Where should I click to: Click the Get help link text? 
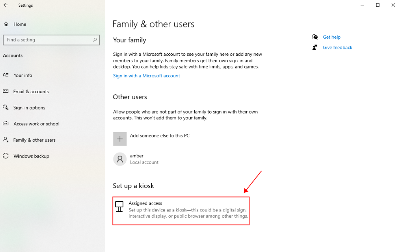tap(332, 37)
